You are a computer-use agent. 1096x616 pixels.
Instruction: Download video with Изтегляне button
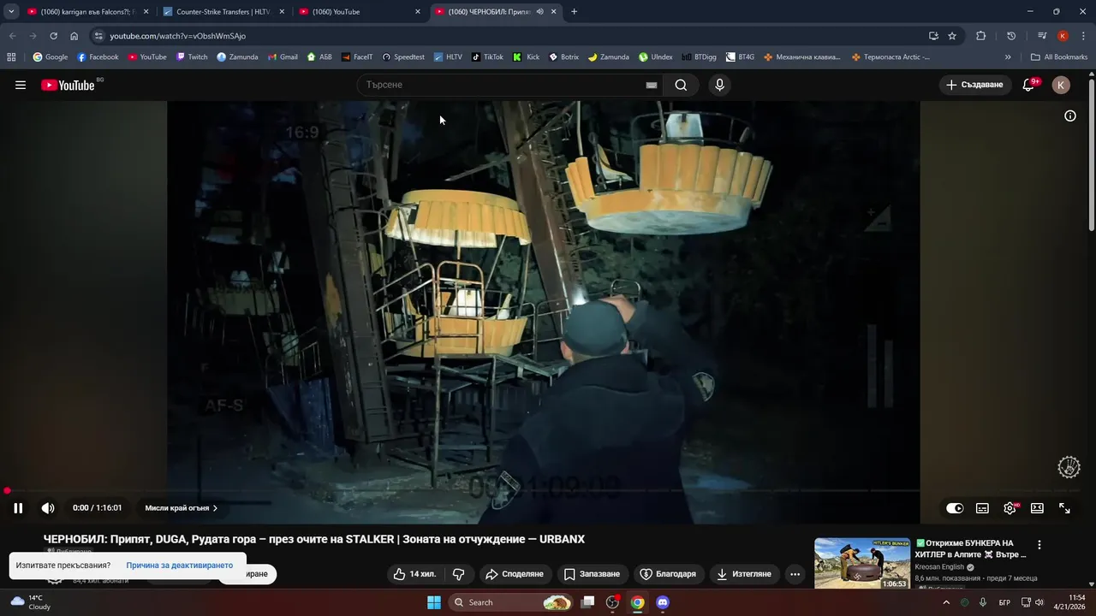[744, 574]
